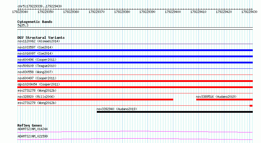
Task: Click the small red block ending esv2731279
Action: point(251,106)
